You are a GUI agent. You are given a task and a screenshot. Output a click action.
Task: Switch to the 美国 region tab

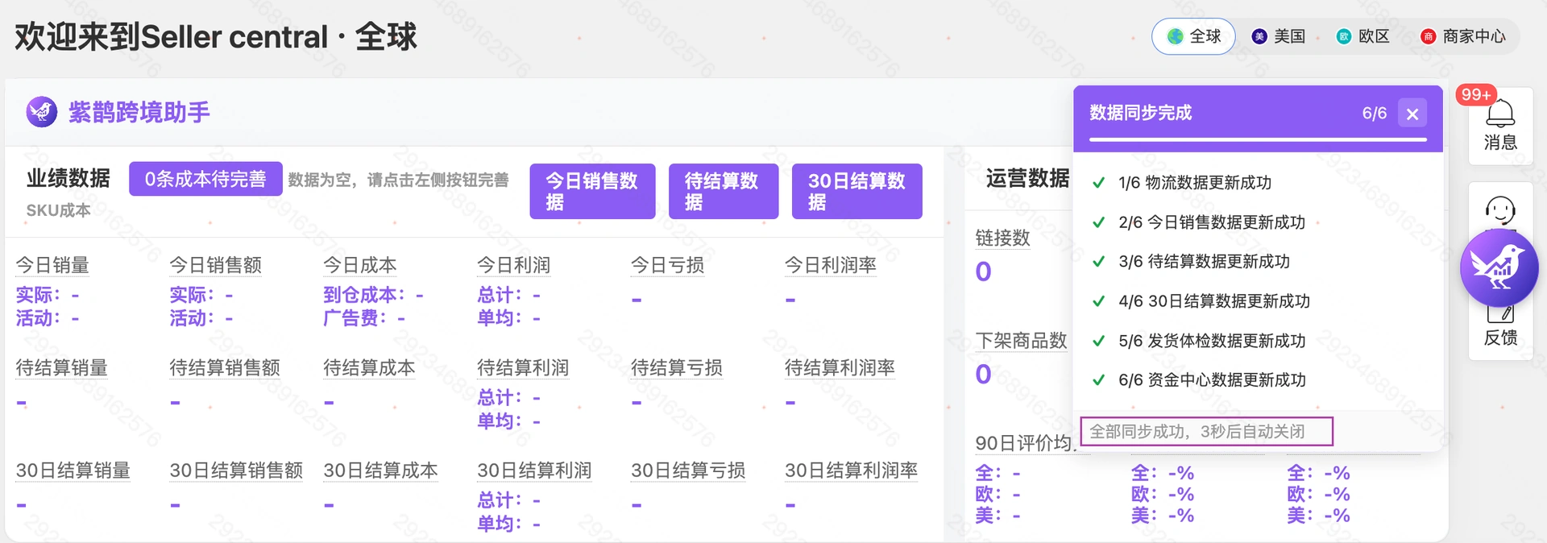[1278, 36]
